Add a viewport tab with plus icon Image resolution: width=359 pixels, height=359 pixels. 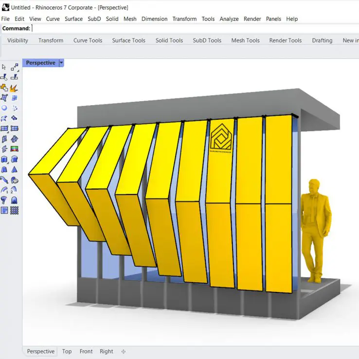(x=123, y=351)
